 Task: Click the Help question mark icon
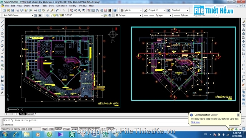(x=115, y=10)
